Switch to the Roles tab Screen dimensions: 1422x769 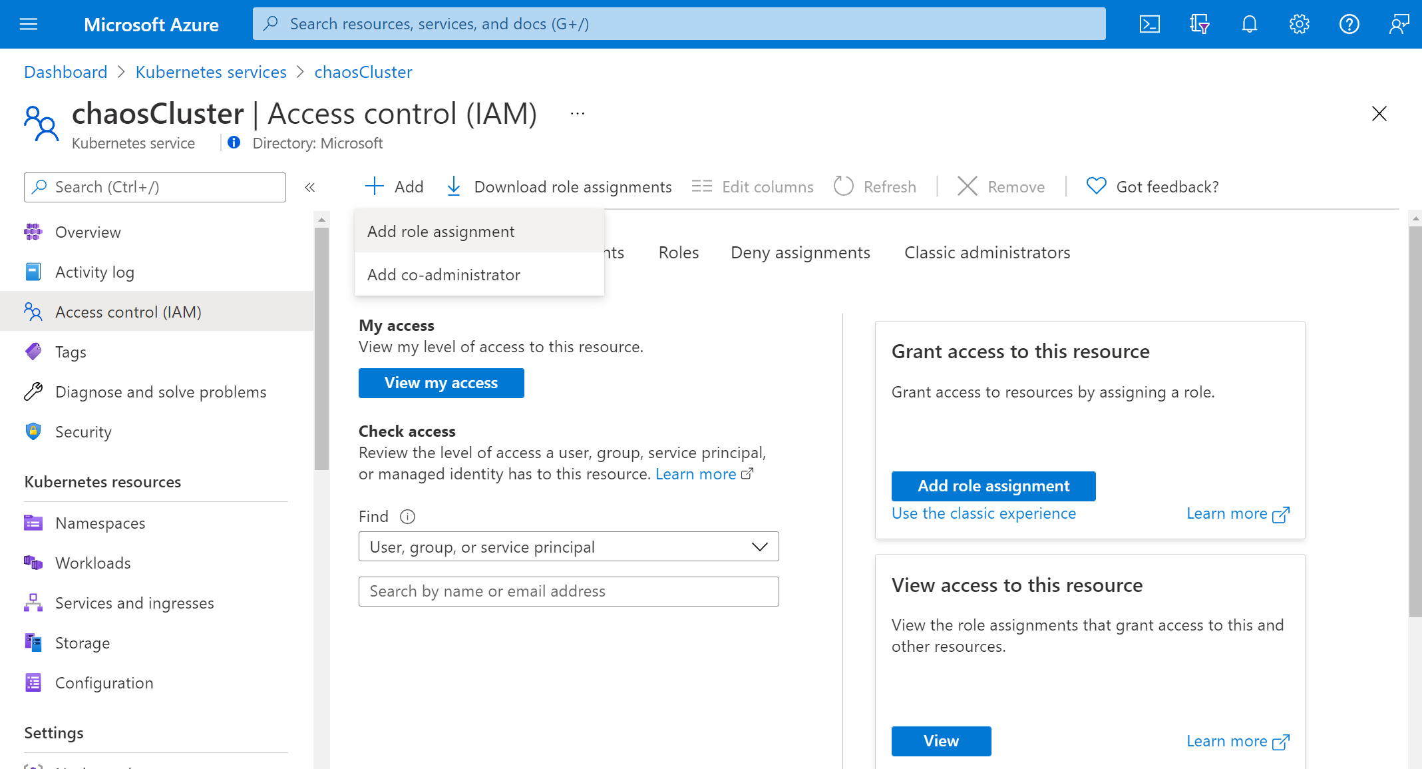click(x=679, y=252)
